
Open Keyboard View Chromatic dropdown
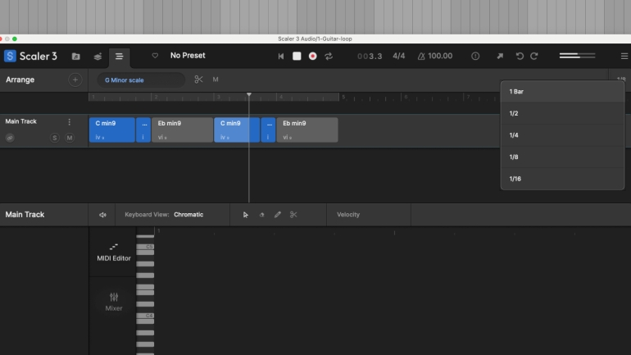pos(188,215)
